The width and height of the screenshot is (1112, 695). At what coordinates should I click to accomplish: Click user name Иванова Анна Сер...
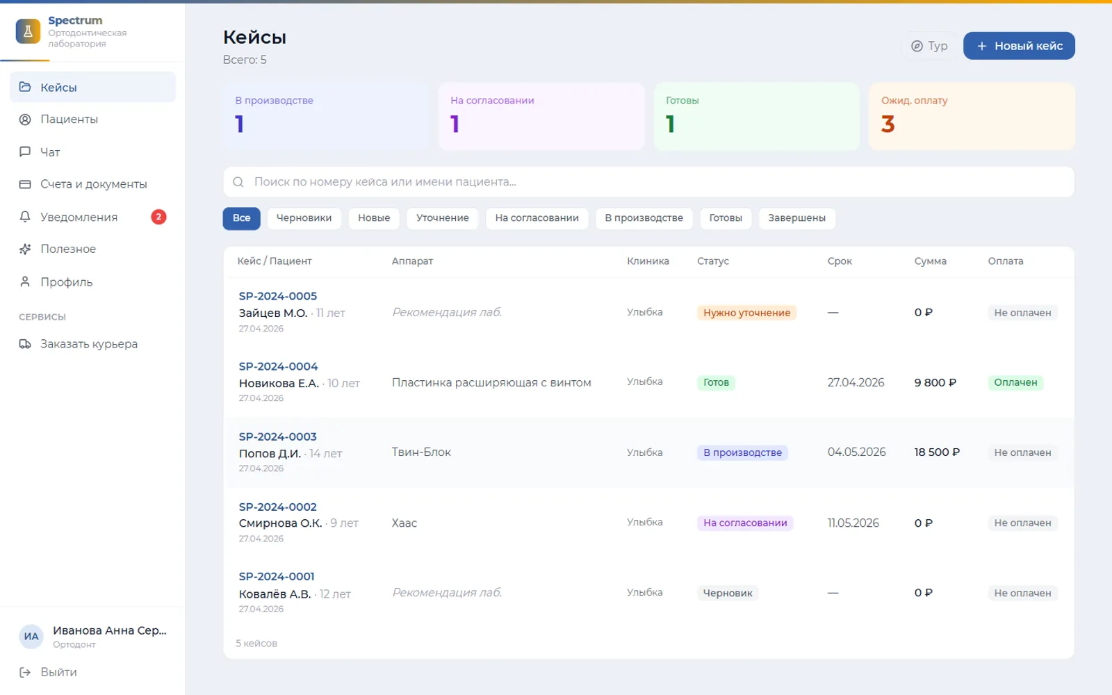[110, 630]
